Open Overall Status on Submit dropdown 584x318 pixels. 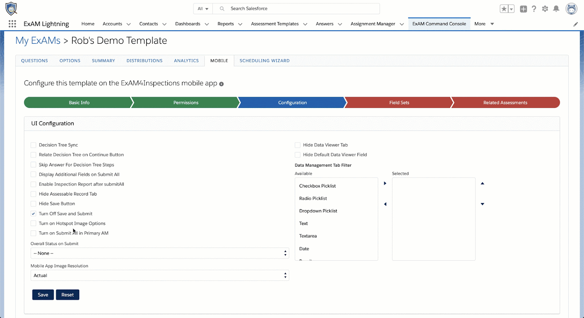pyautogui.click(x=160, y=253)
